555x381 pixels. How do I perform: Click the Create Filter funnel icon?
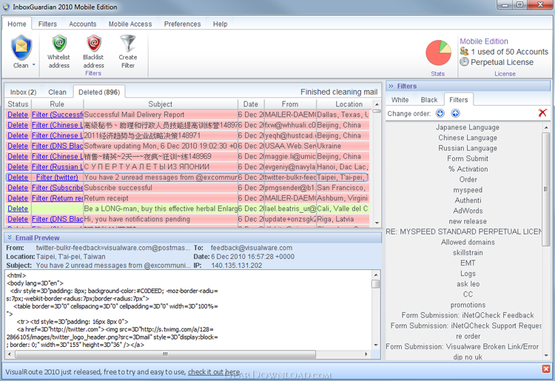click(x=128, y=43)
